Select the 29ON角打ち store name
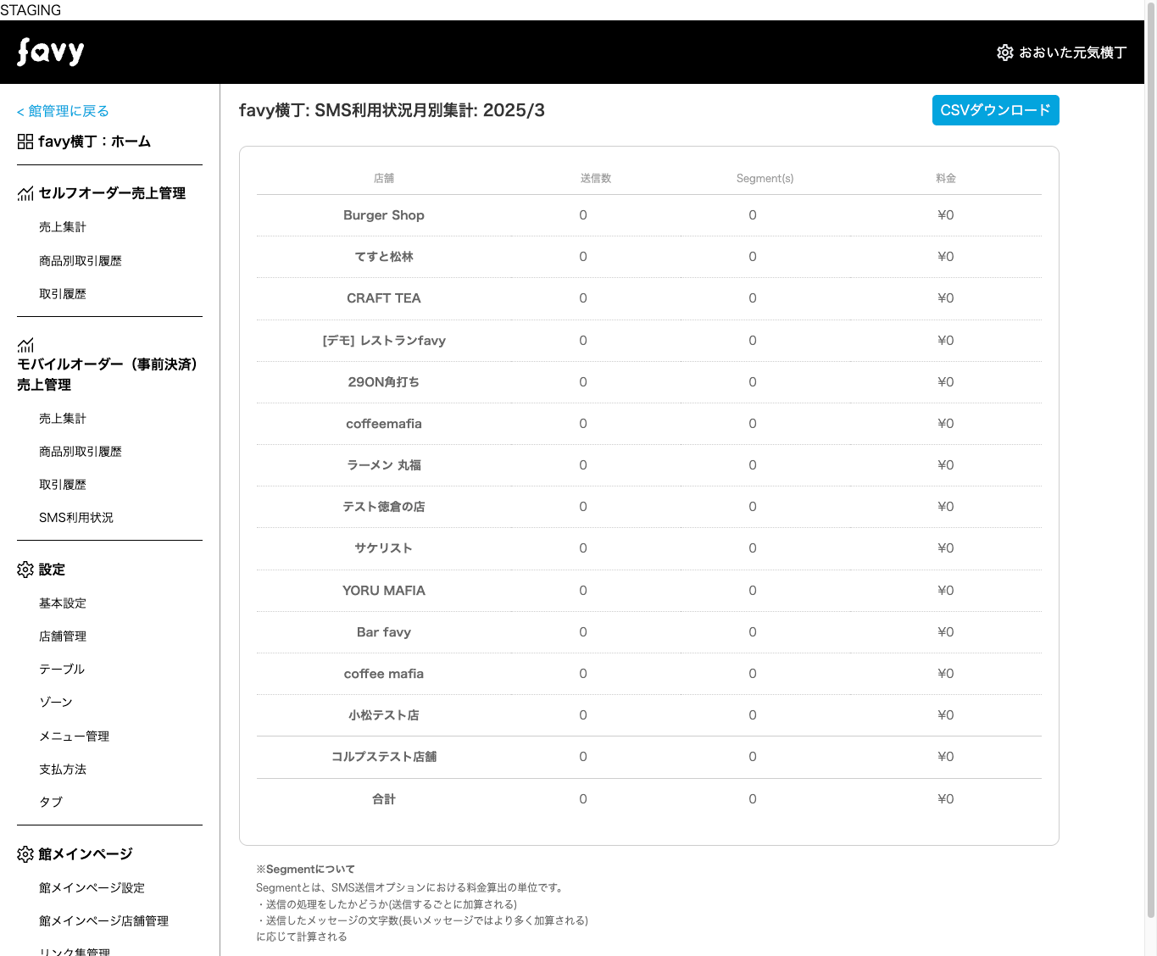 coord(384,382)
